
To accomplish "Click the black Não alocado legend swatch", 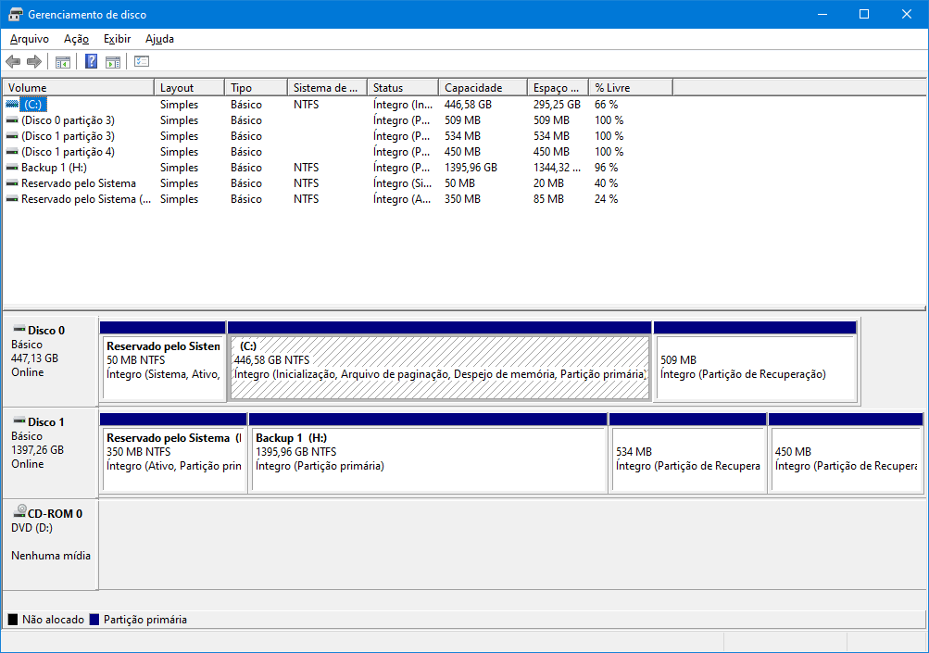I will coord(12,620).
